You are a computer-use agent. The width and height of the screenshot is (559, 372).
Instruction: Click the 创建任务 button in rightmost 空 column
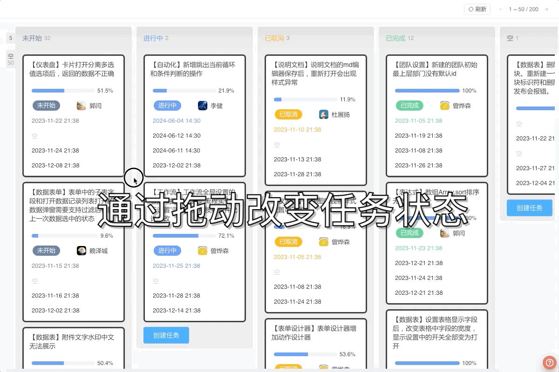(530, 208)
